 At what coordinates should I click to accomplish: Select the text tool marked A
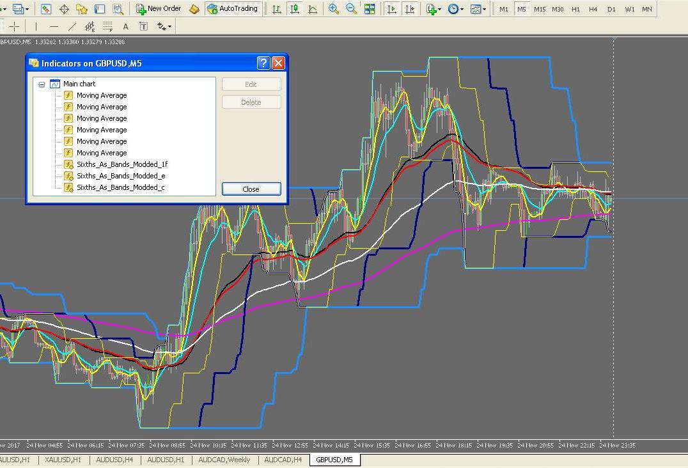pos(125,27)
